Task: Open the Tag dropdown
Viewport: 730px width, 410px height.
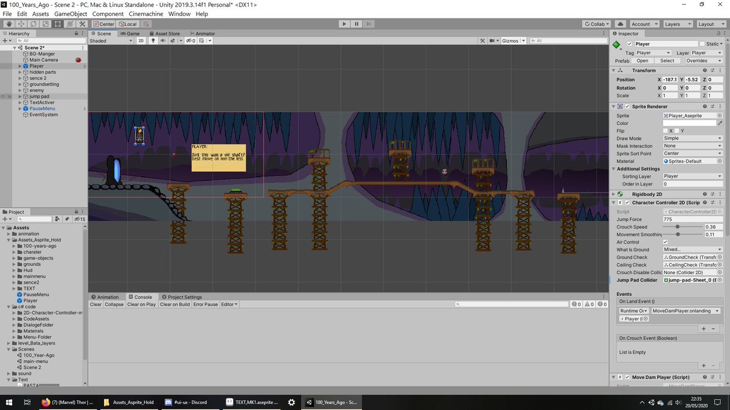Action: click(653, 53)
